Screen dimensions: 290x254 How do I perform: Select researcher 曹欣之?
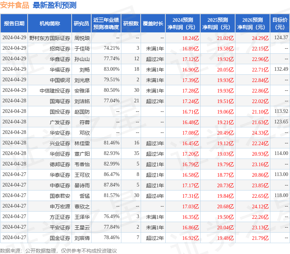82,206
